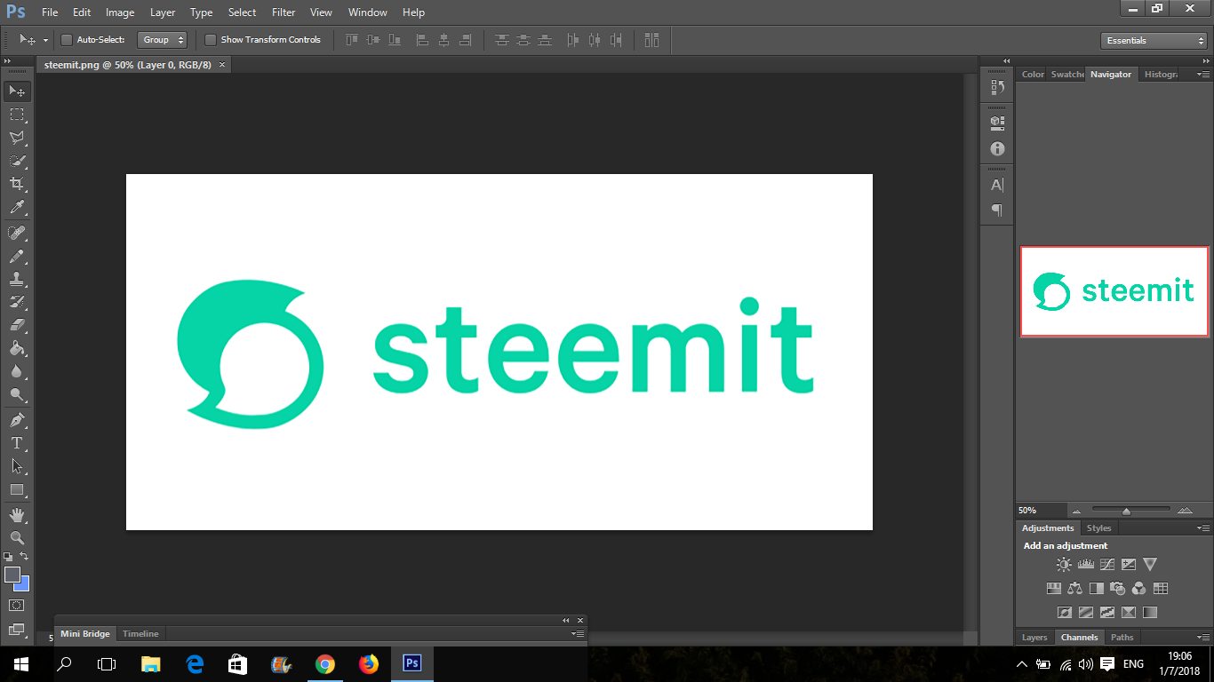1214x682 pixels.
Task: Select the Rectangle shape tool
Action: (x=17, y=489)
